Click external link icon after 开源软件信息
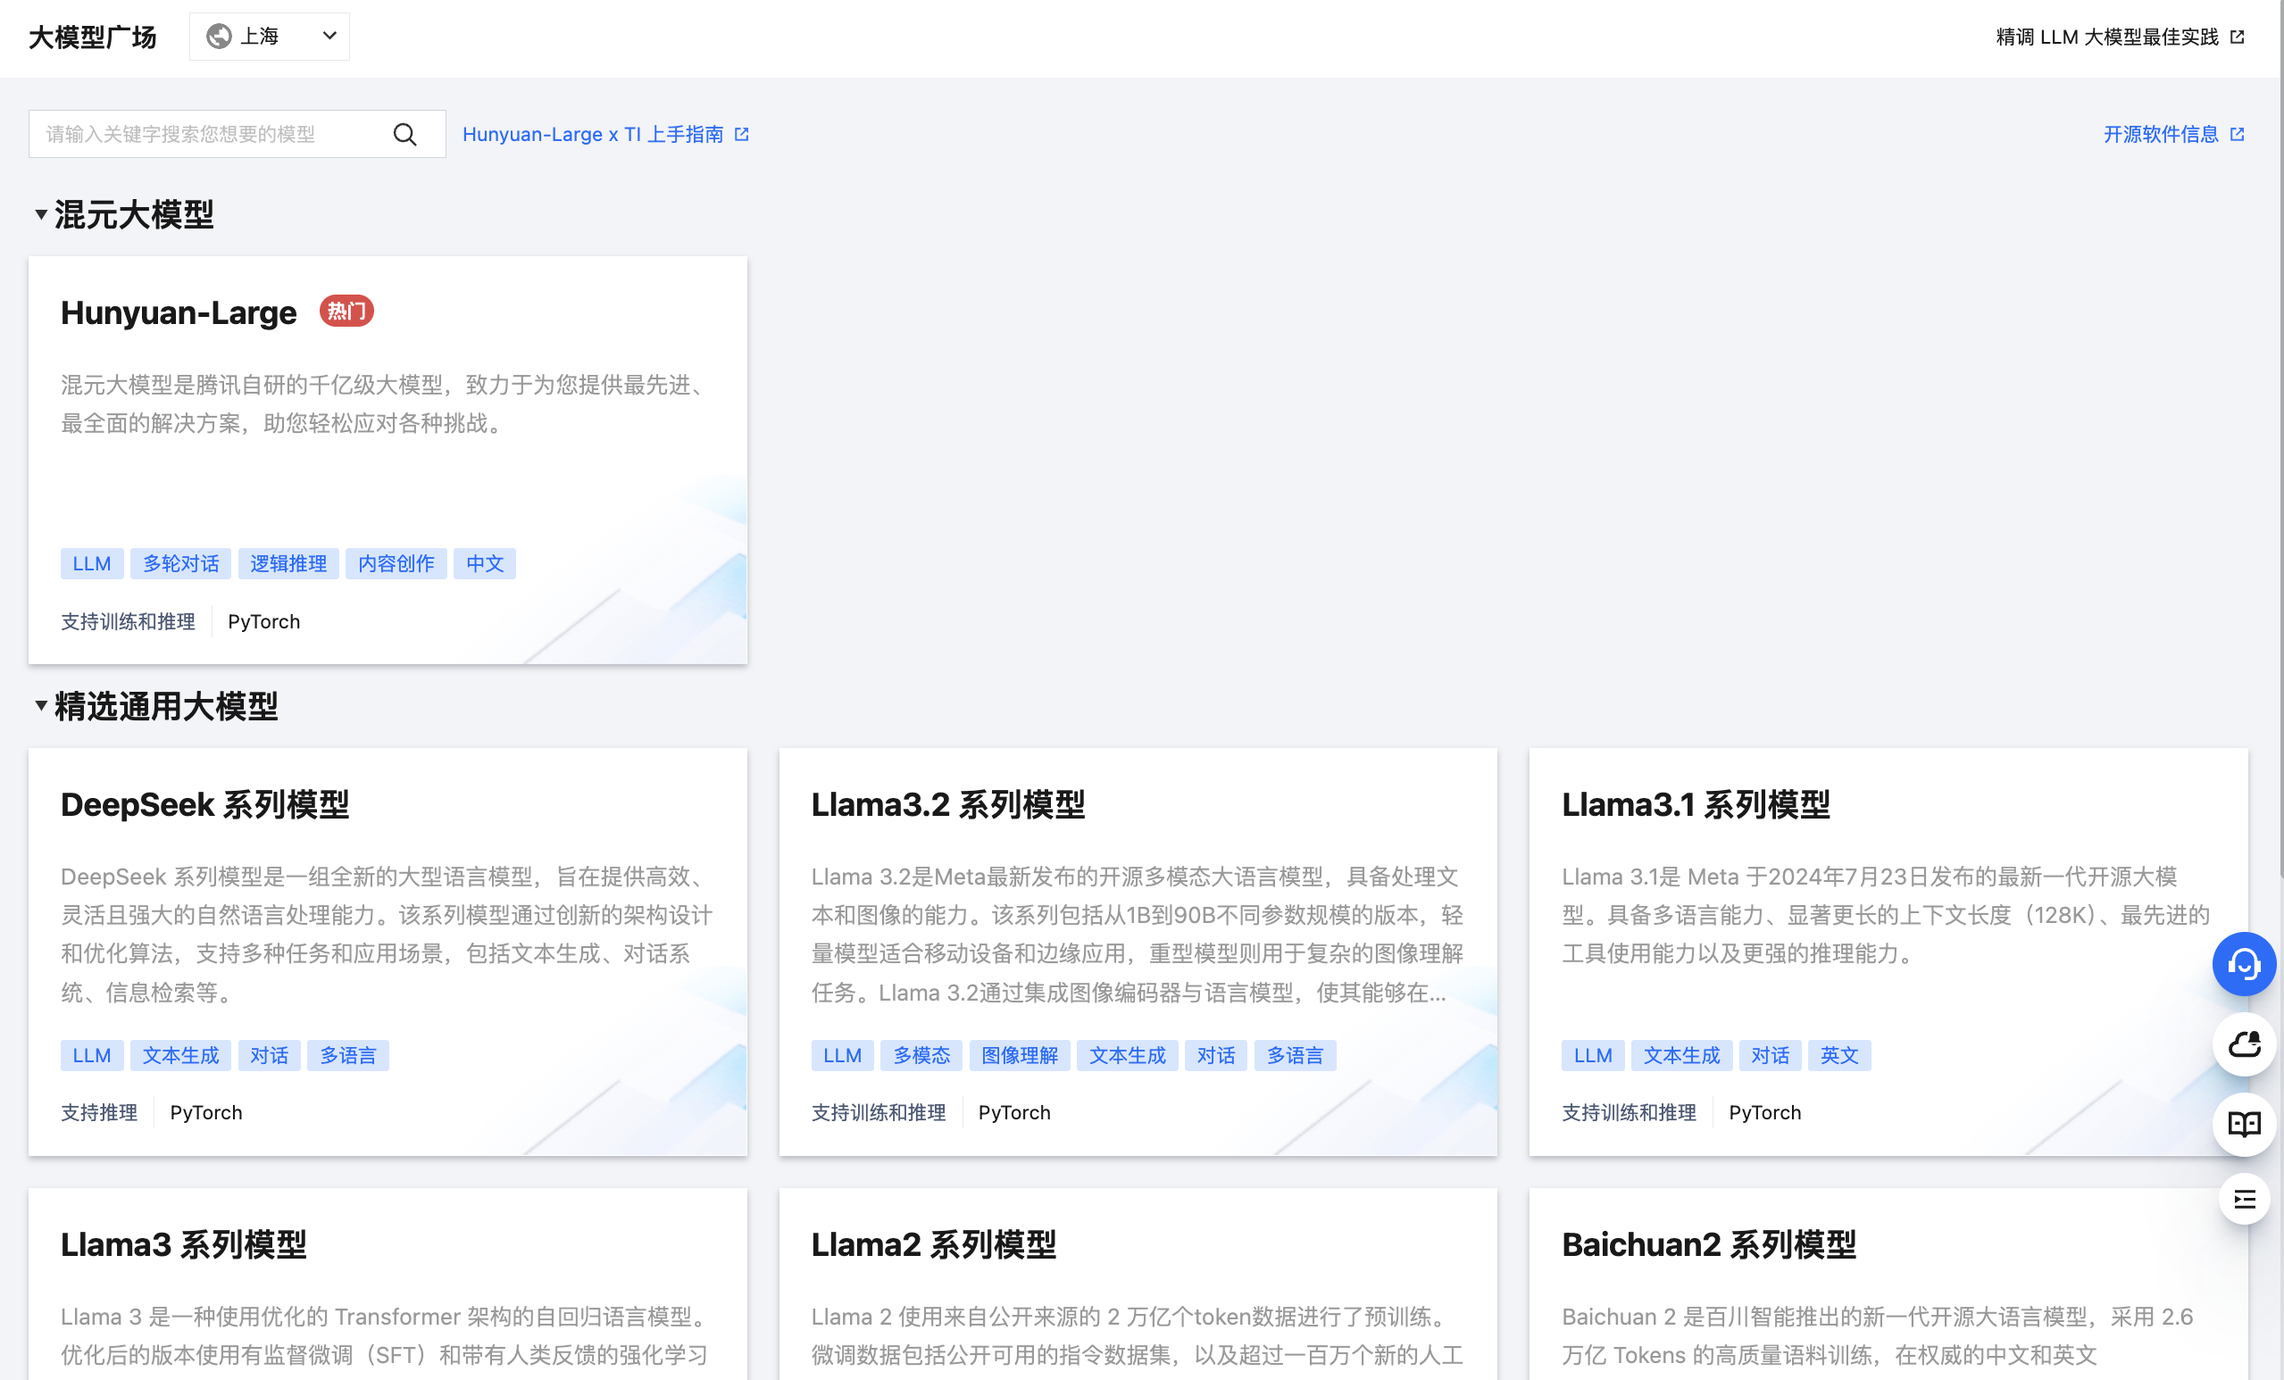The image size is (2284, 1380). click(x=2238, y=135)
